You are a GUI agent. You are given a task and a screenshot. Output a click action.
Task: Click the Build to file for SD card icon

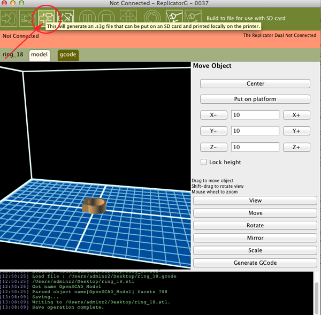click(x=47, y=18)
